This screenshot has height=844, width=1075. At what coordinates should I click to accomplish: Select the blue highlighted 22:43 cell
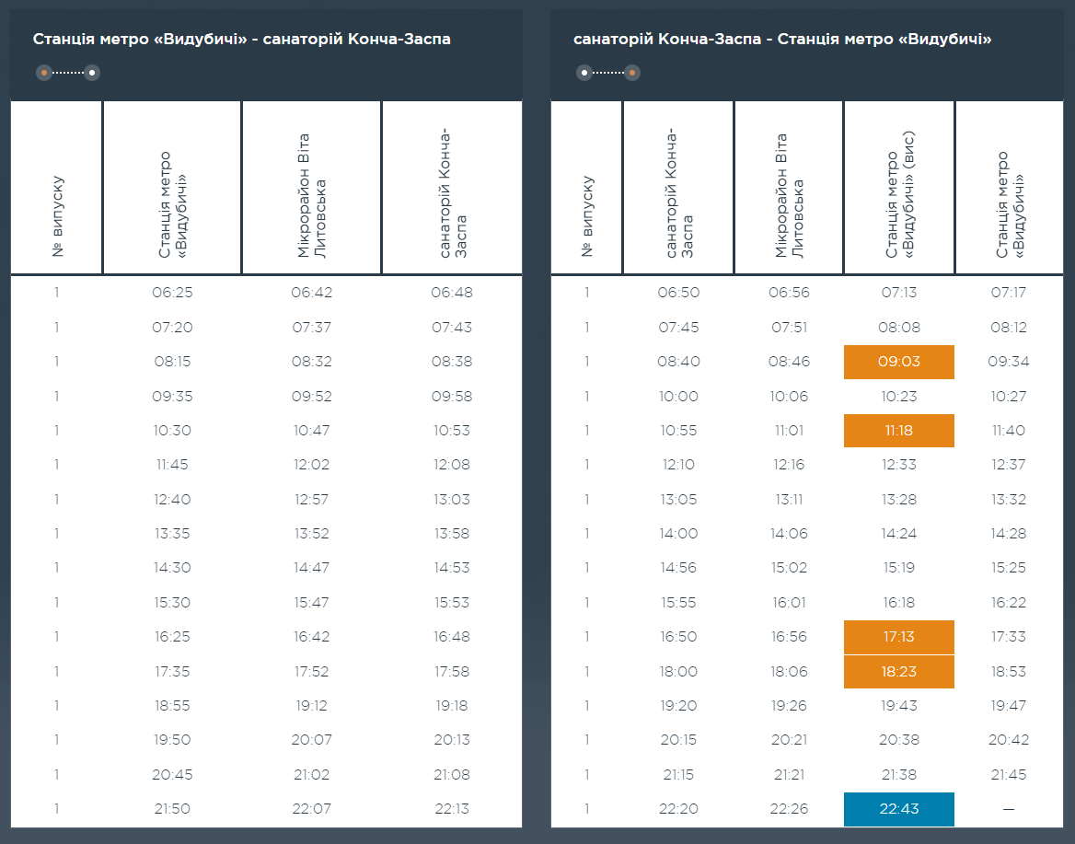click(x=898, y=809)
